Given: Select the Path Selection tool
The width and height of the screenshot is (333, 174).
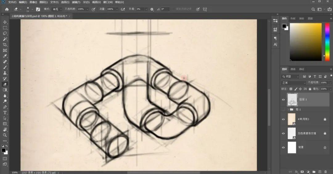Looking at the screenshot, I should point(5,118).
